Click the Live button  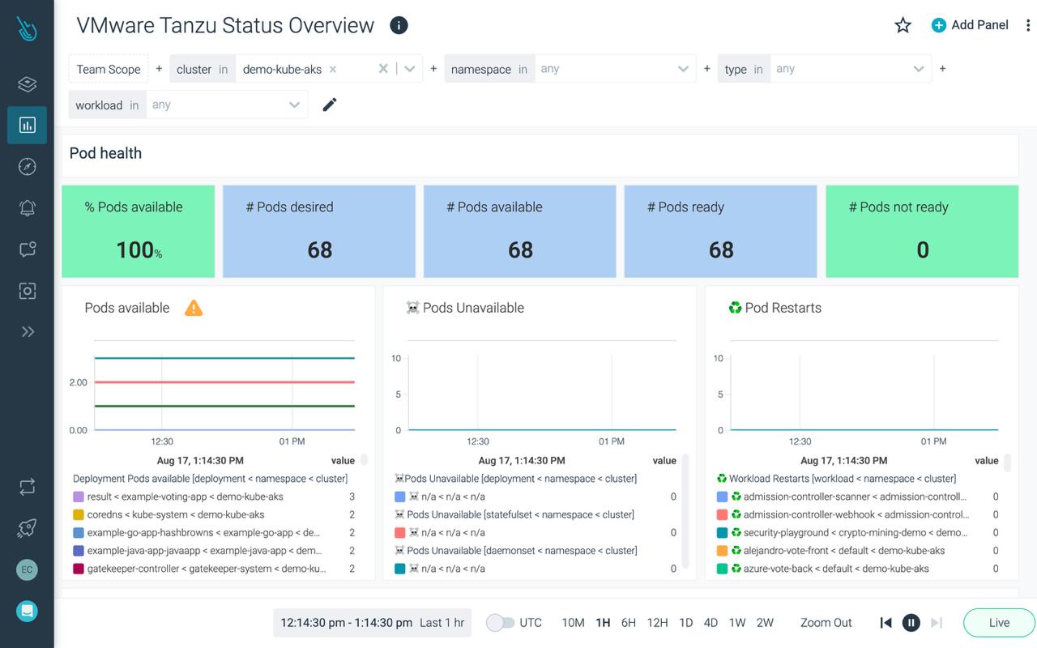(x=998, y=622)
